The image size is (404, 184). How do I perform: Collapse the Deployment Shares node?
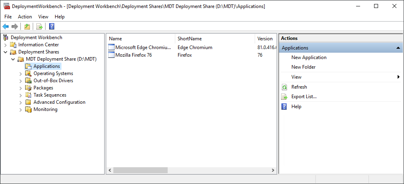6,52
